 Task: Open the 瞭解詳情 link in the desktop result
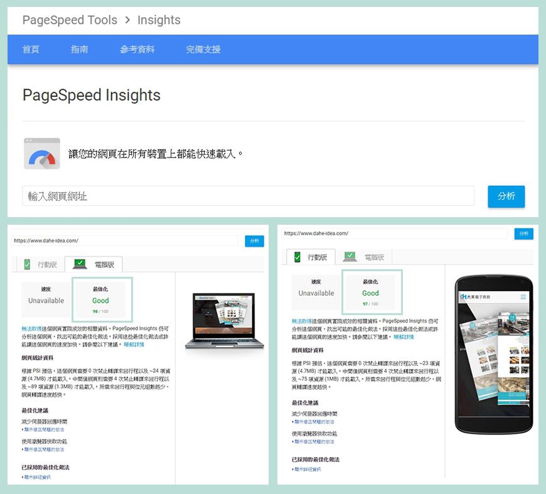(134, 345)
